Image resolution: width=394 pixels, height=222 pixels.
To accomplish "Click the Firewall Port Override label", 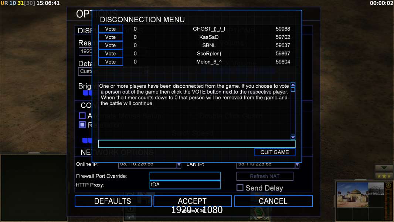I will [x=102, y=176].
